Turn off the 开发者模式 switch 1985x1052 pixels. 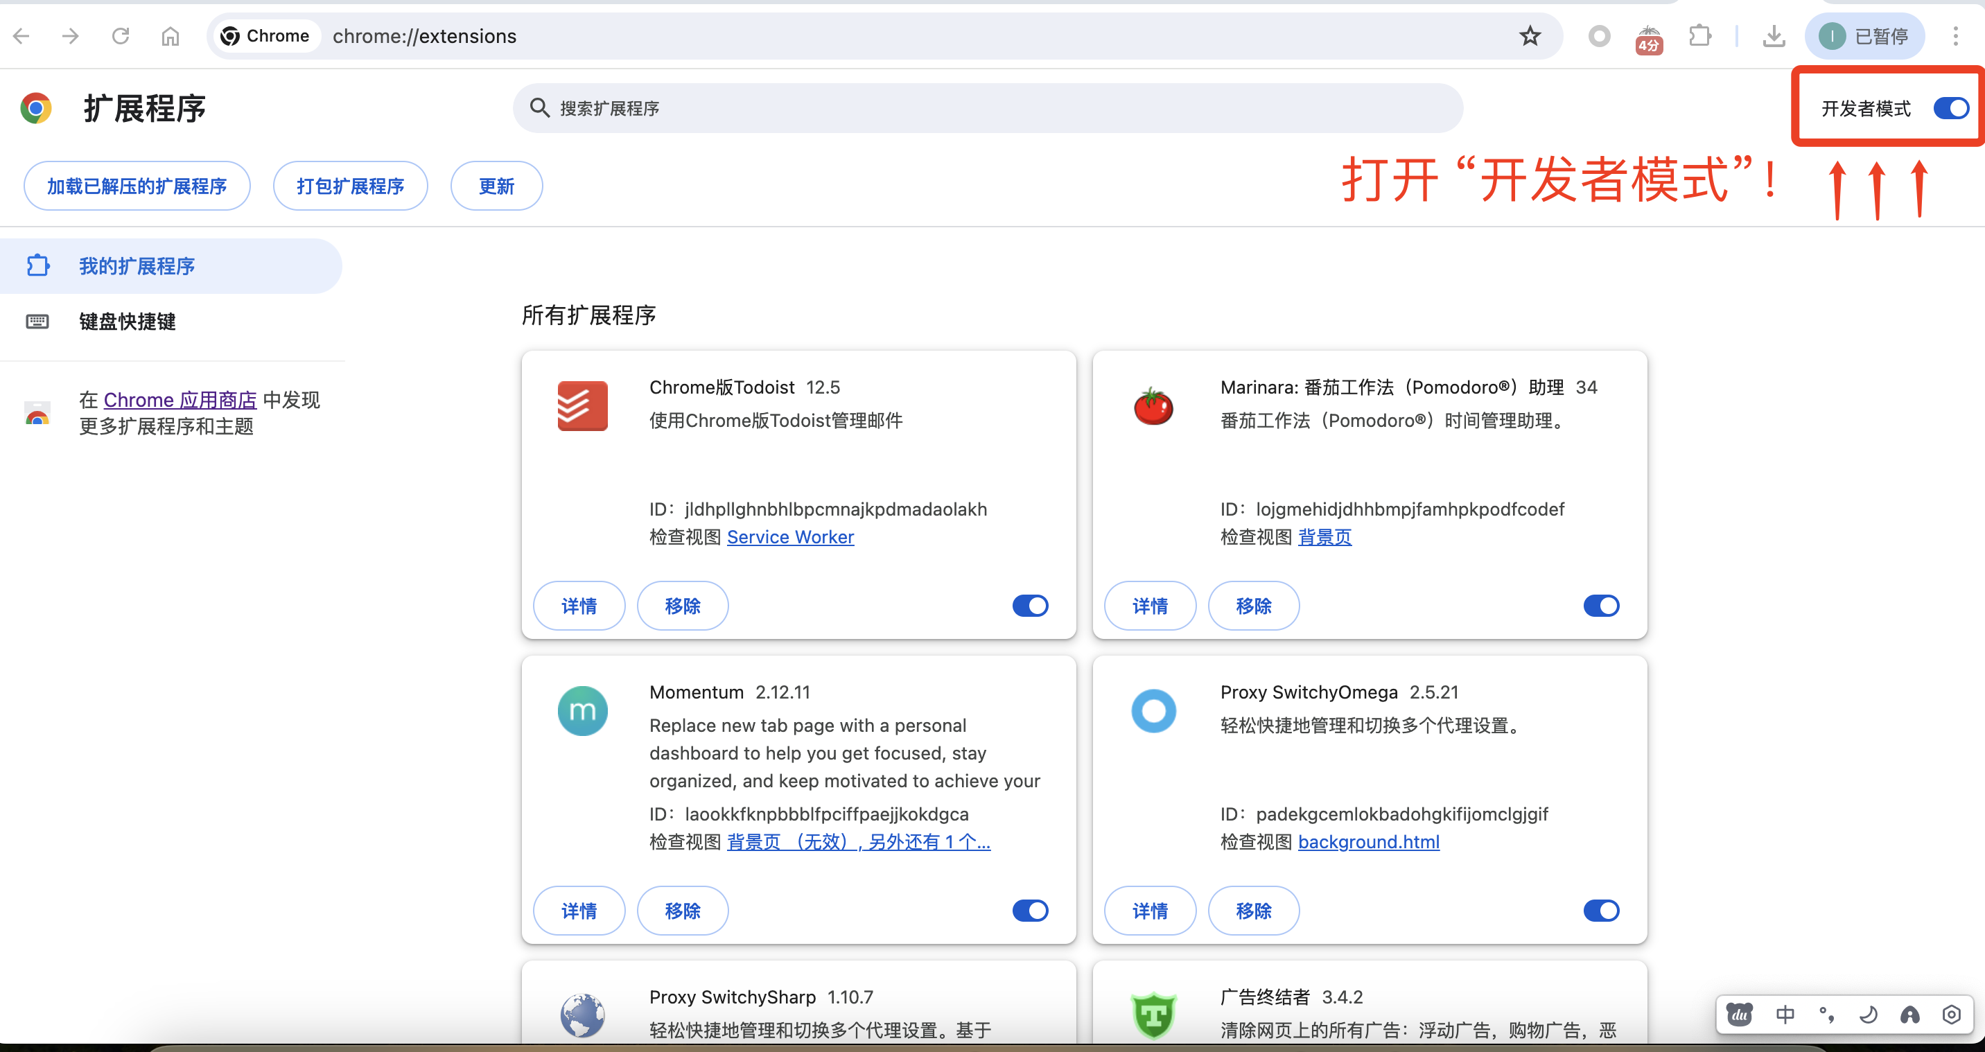click(1951, 108)
